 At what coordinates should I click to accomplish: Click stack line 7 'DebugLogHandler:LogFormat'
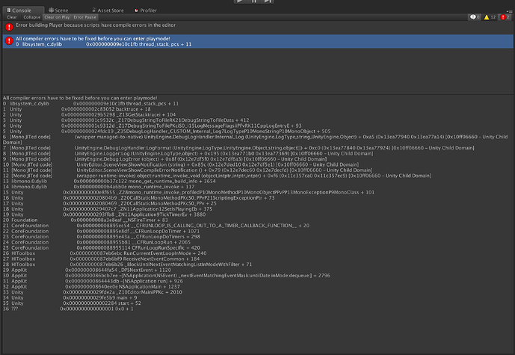238,148
